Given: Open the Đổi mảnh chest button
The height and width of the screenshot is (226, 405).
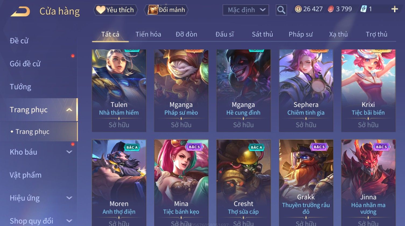Looking at the screenshot, I should pos(166,10).
